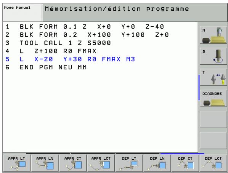Switch to the Mode Manuel tab

click(22, 13)
